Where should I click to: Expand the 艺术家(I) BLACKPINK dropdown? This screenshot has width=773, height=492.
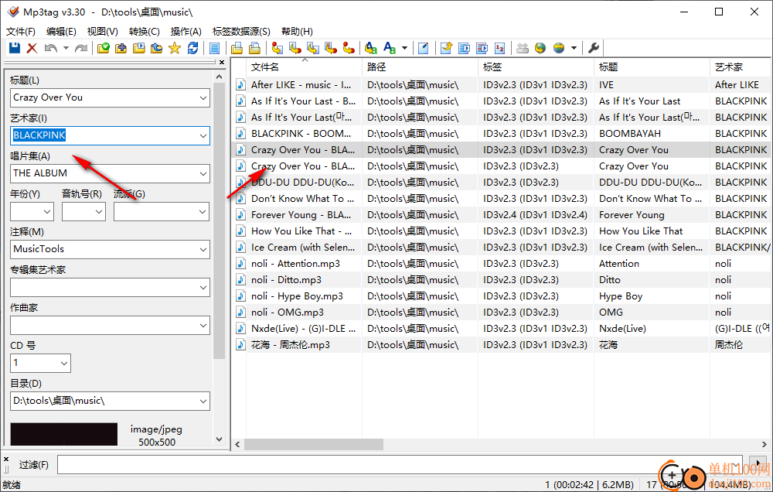(x=203, y=135)
